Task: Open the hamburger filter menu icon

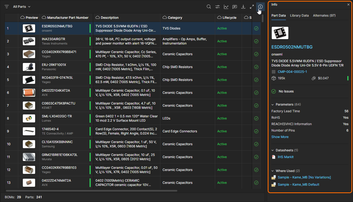Action: [7, 7]
